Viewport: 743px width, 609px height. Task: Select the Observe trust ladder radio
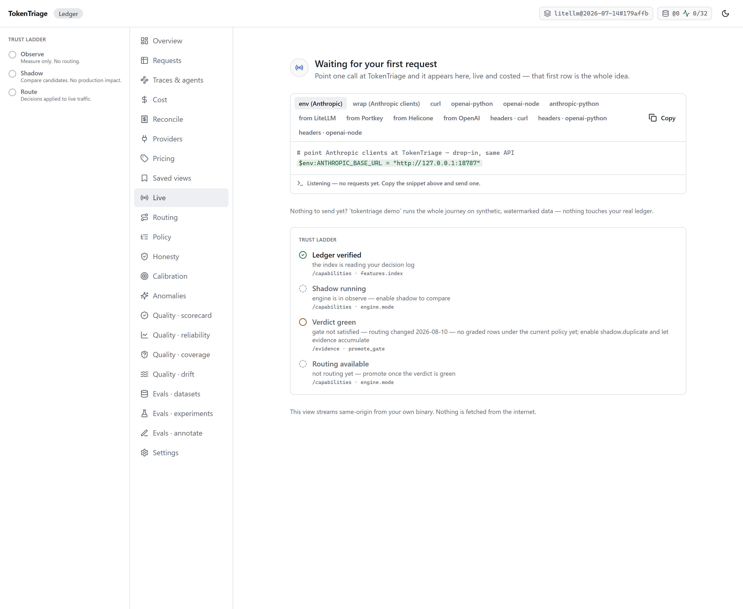coord(12,54)
